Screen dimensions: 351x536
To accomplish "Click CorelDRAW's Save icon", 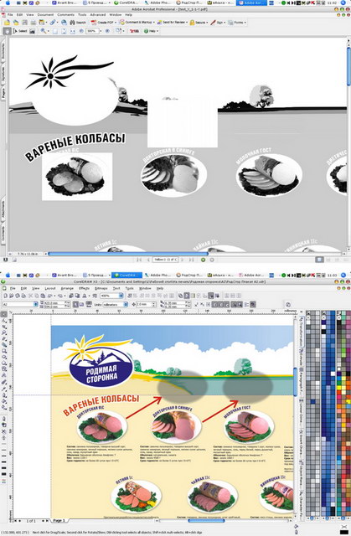I will [x=18, y=296].
